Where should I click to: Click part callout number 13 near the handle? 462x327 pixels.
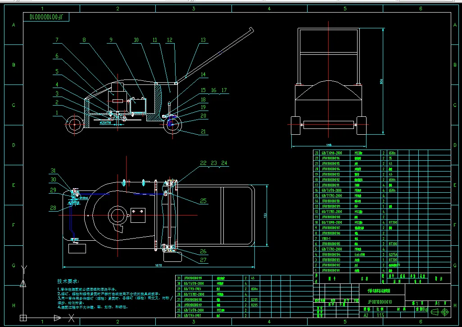(x=203, y=40)
